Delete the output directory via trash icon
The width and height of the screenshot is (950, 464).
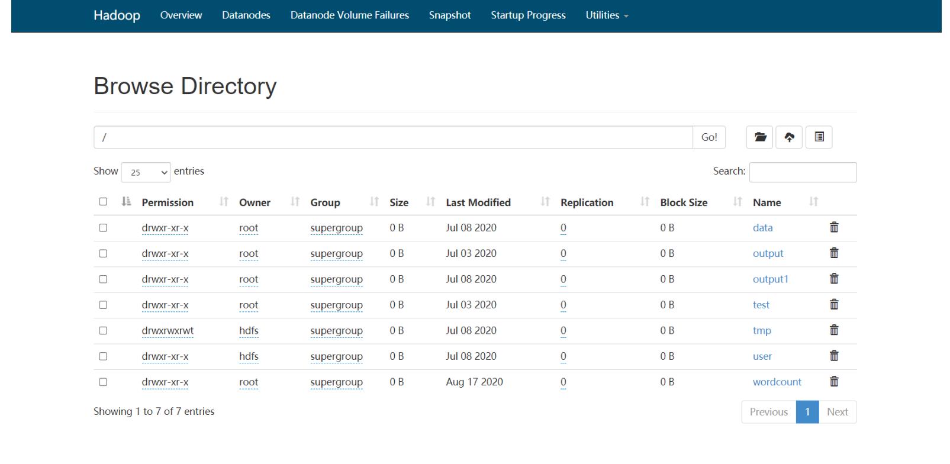(x=834, y=253)
